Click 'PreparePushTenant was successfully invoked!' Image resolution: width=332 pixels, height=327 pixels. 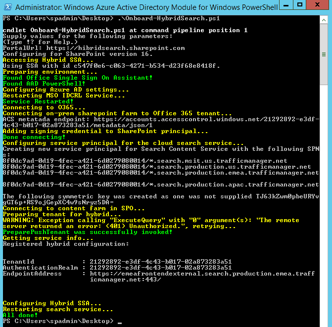pyautogui.click(x=88, y=232)
